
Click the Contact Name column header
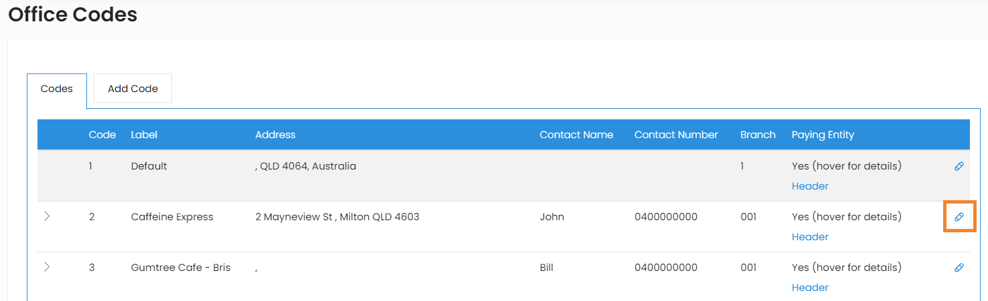[x=576, y=135]
